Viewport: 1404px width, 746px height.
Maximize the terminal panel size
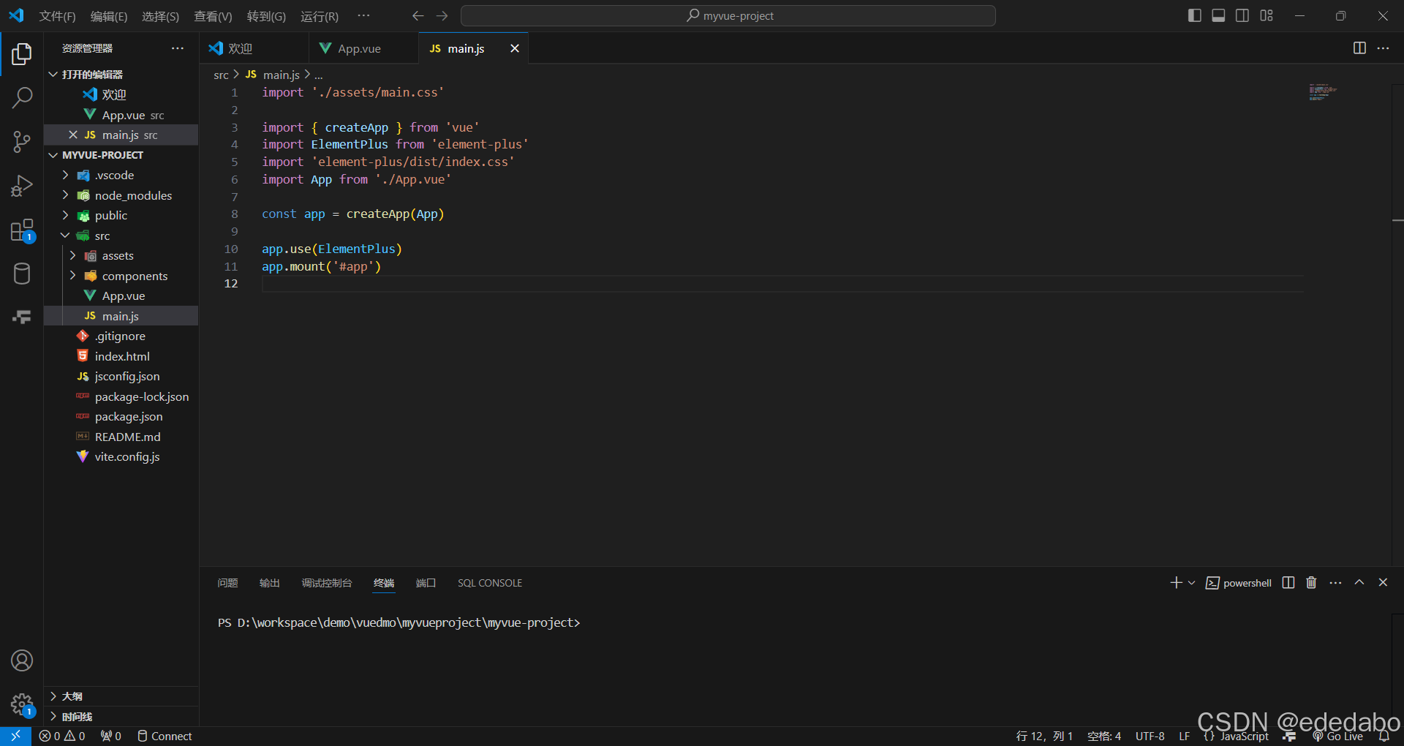click(1359, 583)
